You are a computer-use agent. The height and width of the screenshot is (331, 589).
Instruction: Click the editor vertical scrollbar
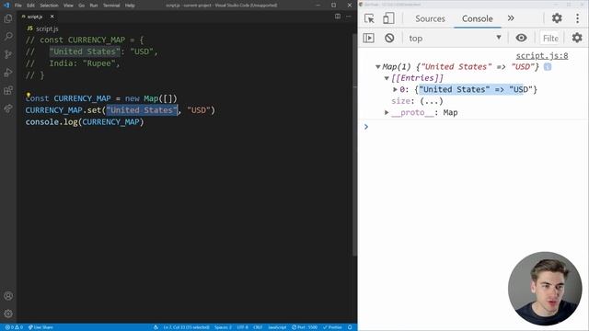[354, 144]
